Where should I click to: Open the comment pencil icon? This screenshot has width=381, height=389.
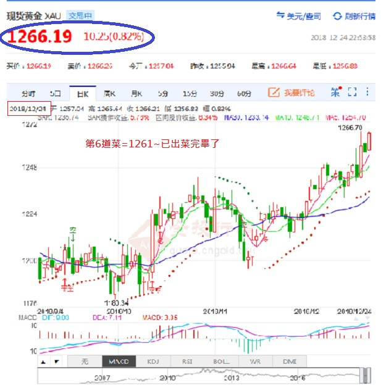(274, 92)
